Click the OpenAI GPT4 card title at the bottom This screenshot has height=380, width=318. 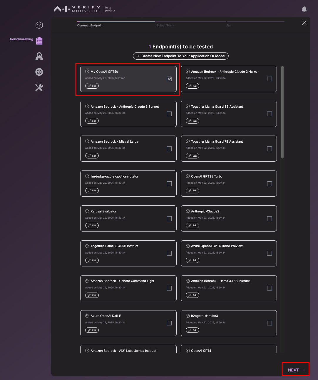tap(201, 351)
